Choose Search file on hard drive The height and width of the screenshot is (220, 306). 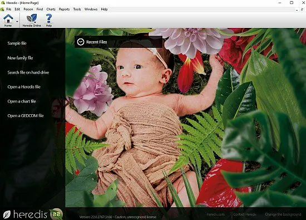pos(28,72)
